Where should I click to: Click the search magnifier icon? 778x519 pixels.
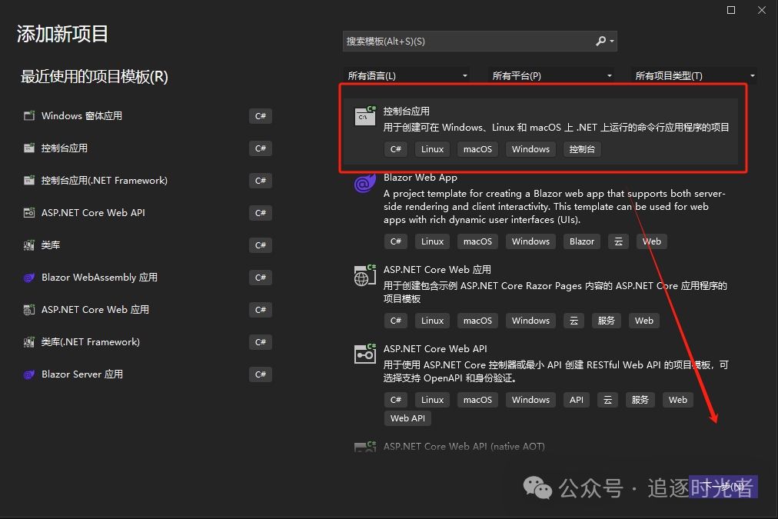point(600,42)
